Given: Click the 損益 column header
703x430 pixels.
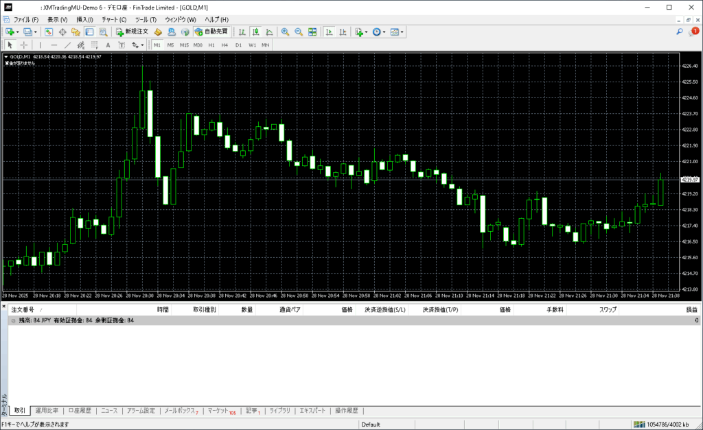Looking at the screenshot, I should coord(691,310).
